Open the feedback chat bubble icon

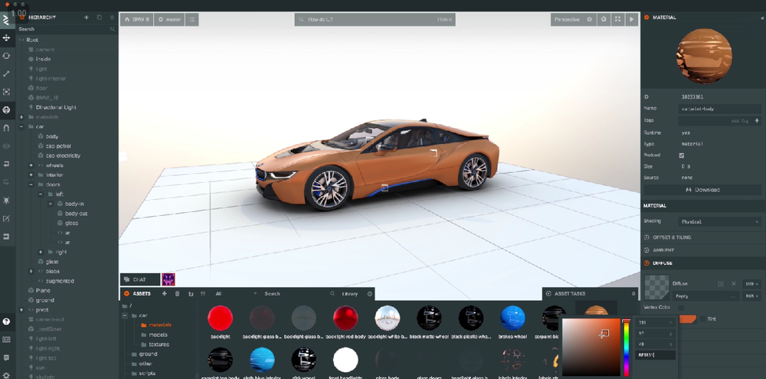point(6,358)
